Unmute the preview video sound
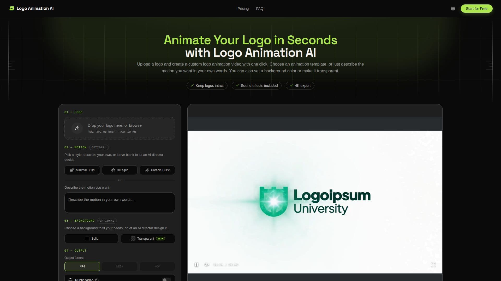 pyautogui.click(x=207, y=265)
